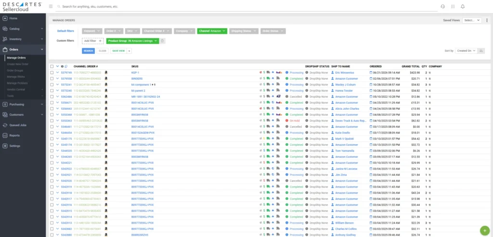Open the Sort by Created On dropdown
This screenshot has width=493, height=237.
466,50
